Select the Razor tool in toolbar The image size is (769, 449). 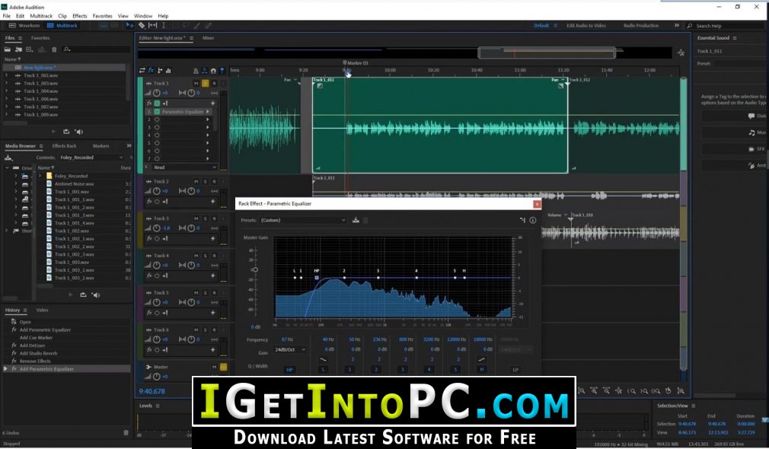(x=142, y=25)
